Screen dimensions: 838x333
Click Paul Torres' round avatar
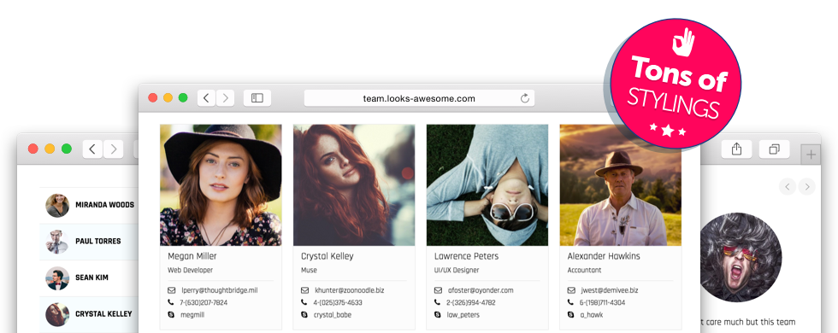pos(57,242)
